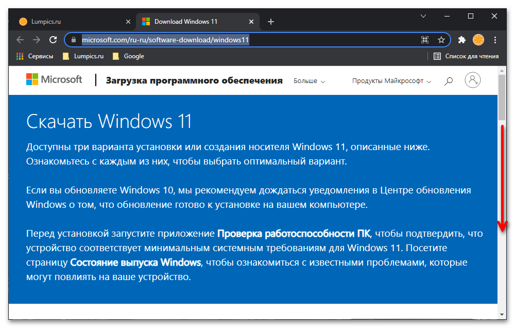Screen dimensions: 515x328
Task: Click the Microsoft logo
Action: (54, 79)
